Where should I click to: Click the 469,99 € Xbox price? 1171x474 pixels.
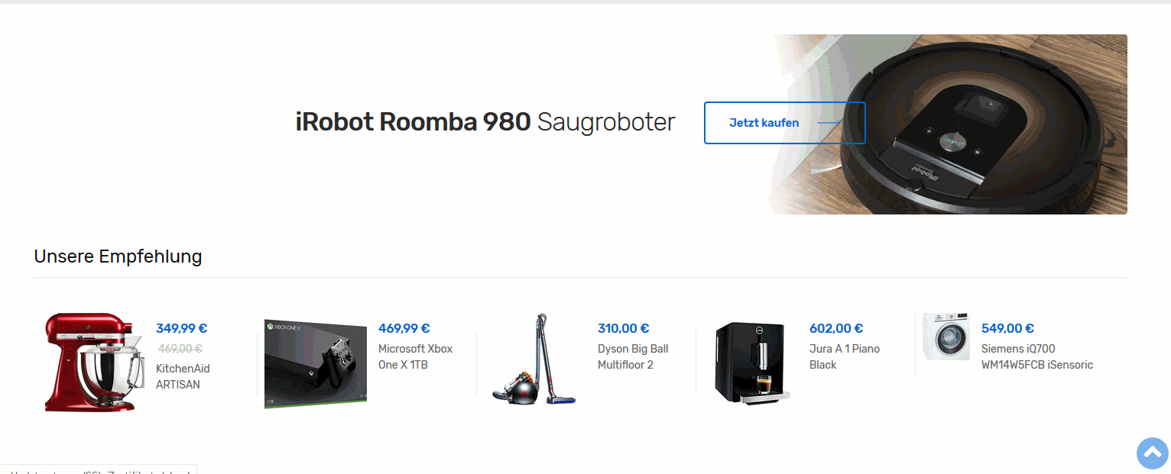[x=404, y=328]
